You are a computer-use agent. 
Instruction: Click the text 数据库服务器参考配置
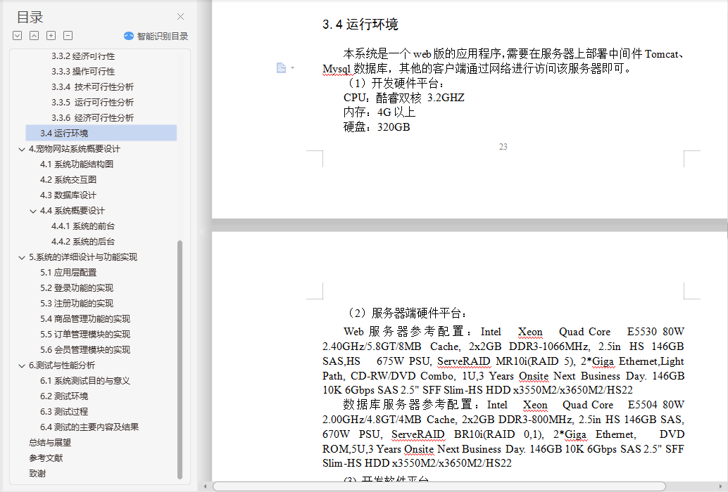[x=407, y=405]
